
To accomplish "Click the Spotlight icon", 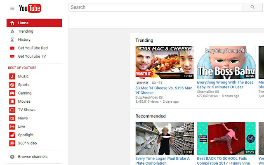I will pos(12,135).
